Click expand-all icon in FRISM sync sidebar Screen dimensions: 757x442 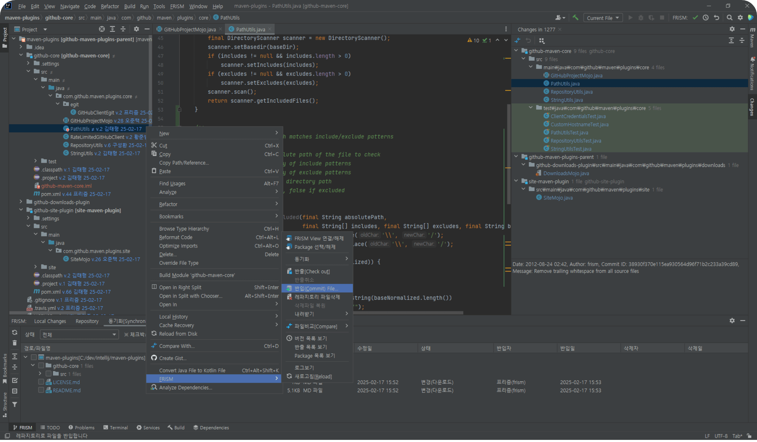(x=14, y=356)
